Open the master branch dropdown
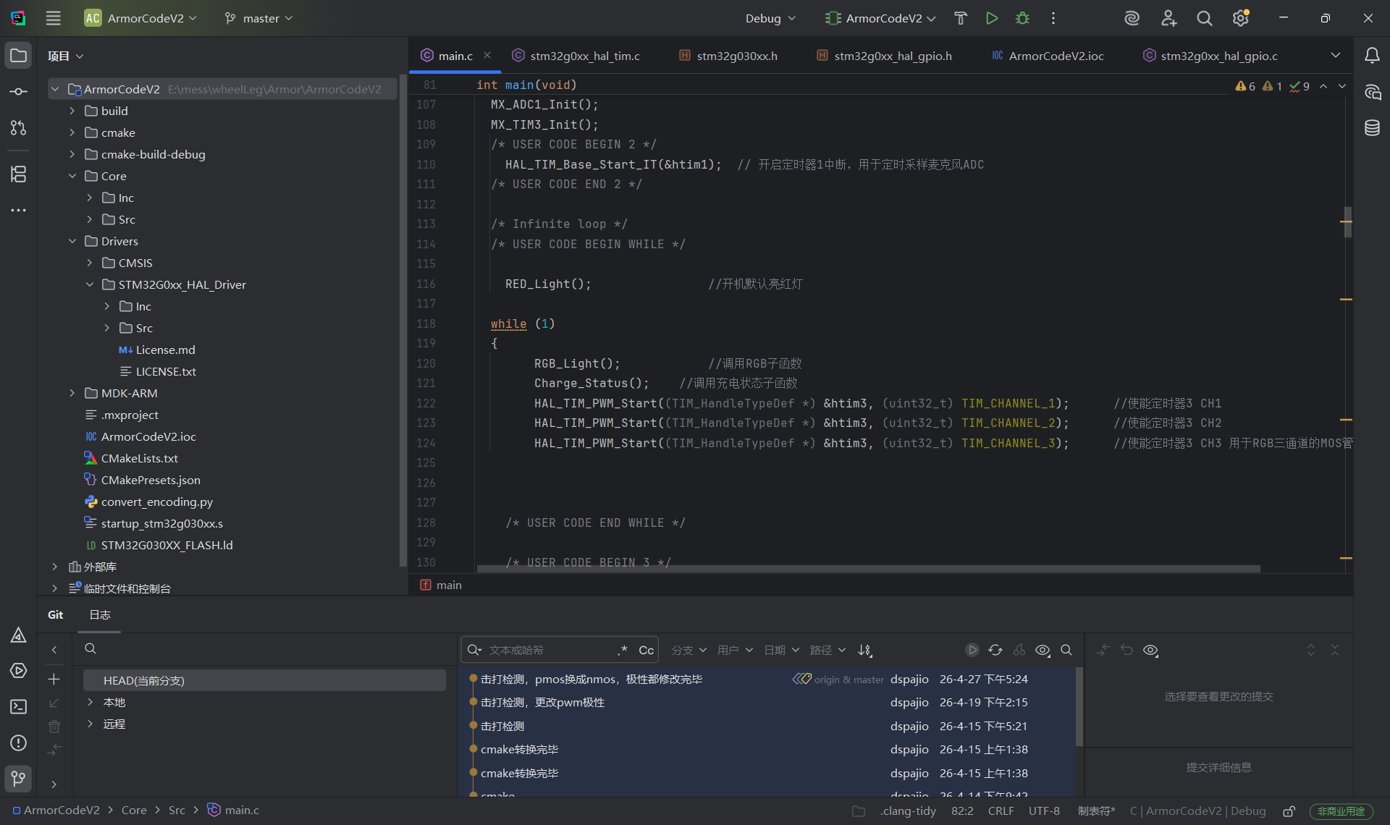The width and height of the screenshot is (1390, 825). tap(258, 18)
